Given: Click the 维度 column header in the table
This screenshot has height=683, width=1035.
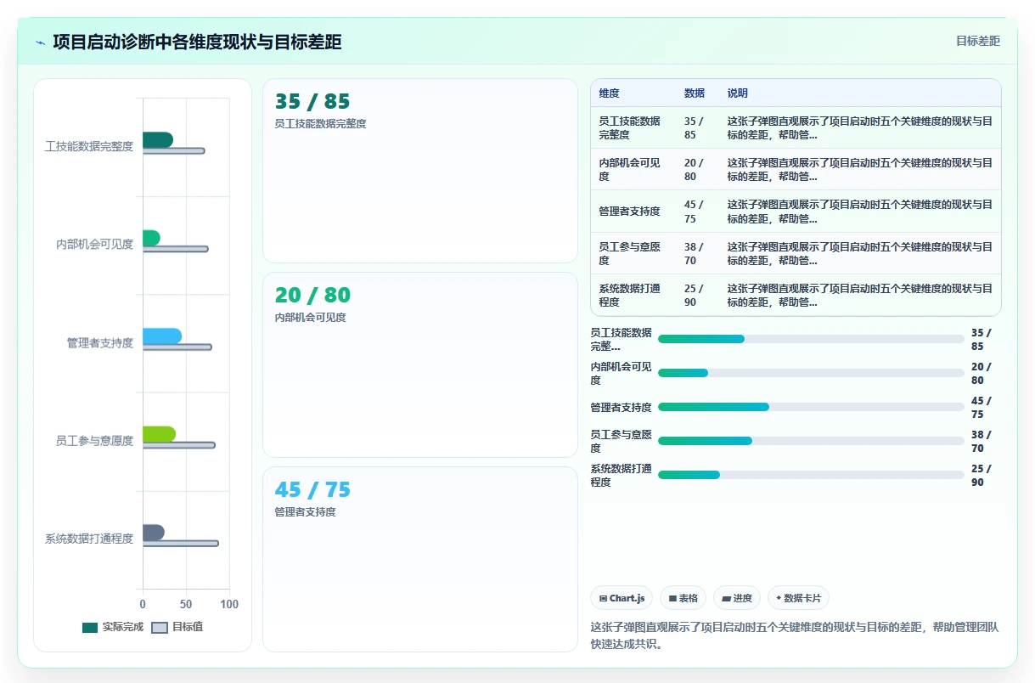Looking at the screenshot, I should coord(609,93).
